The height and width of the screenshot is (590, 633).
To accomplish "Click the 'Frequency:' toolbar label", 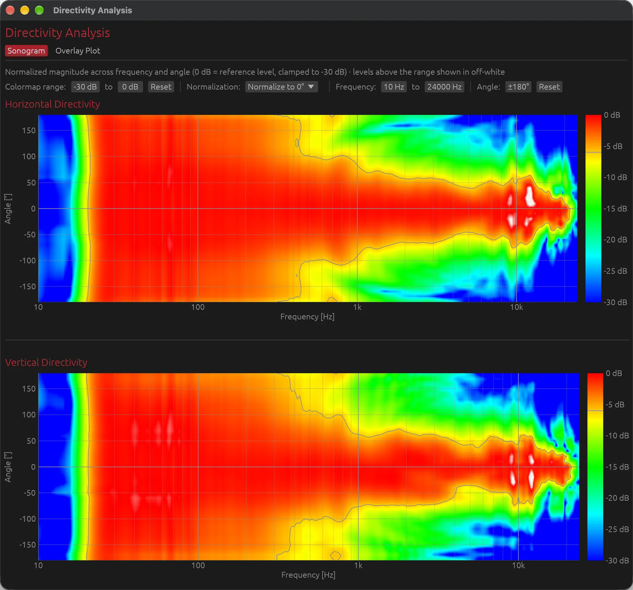I will pyautogui.click(x=356, y=87).
